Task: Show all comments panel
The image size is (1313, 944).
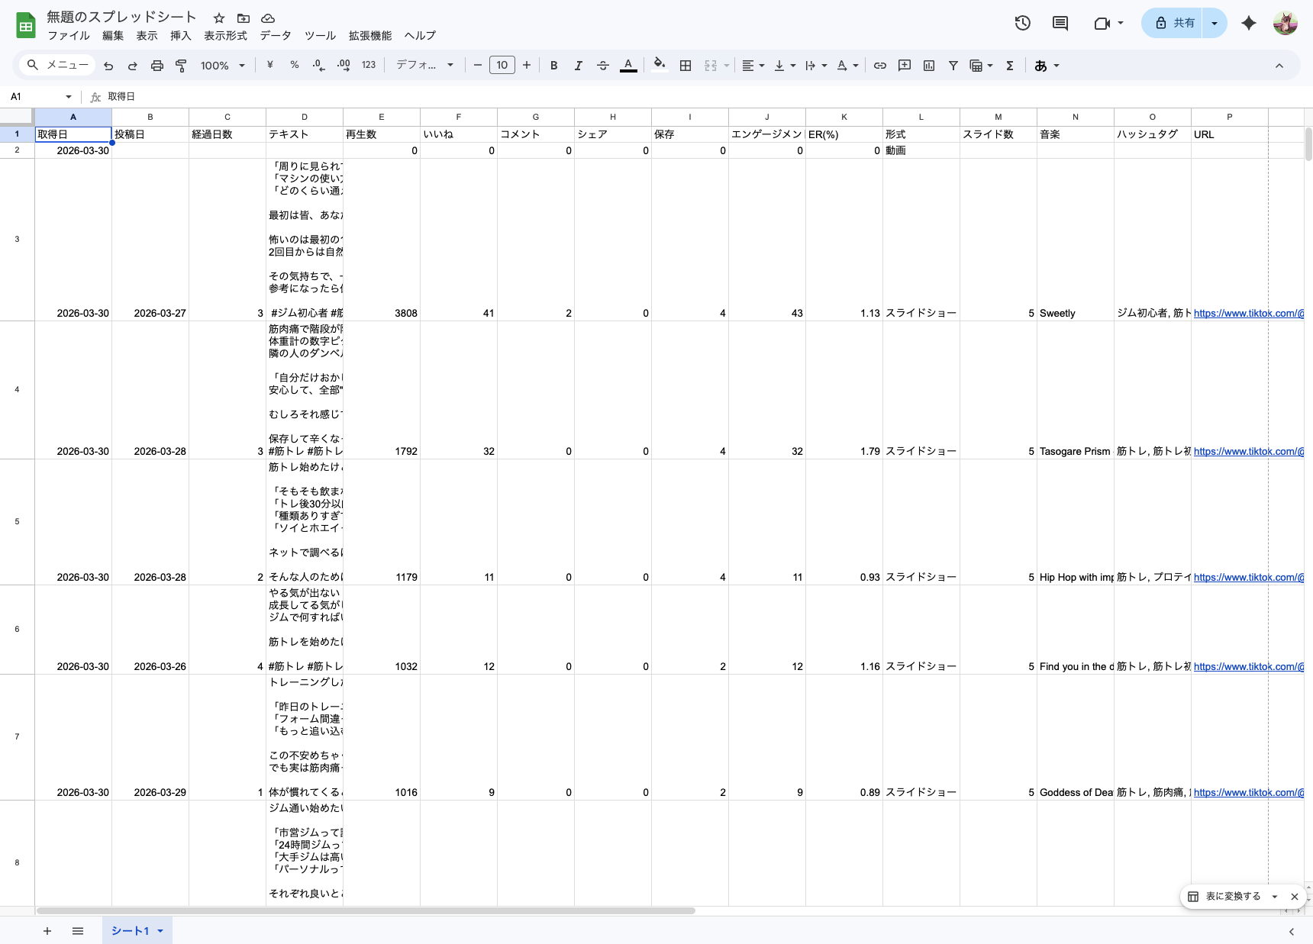Action: [x=1060, y=23]
